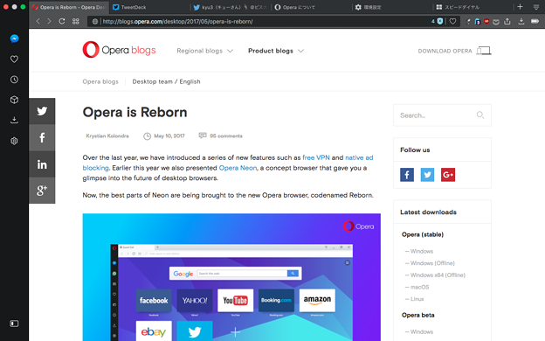This screenshot has height=341, width=545.
Task: Toggle sidebar visibility with the bottom-left icon
Action: [14, 324]
